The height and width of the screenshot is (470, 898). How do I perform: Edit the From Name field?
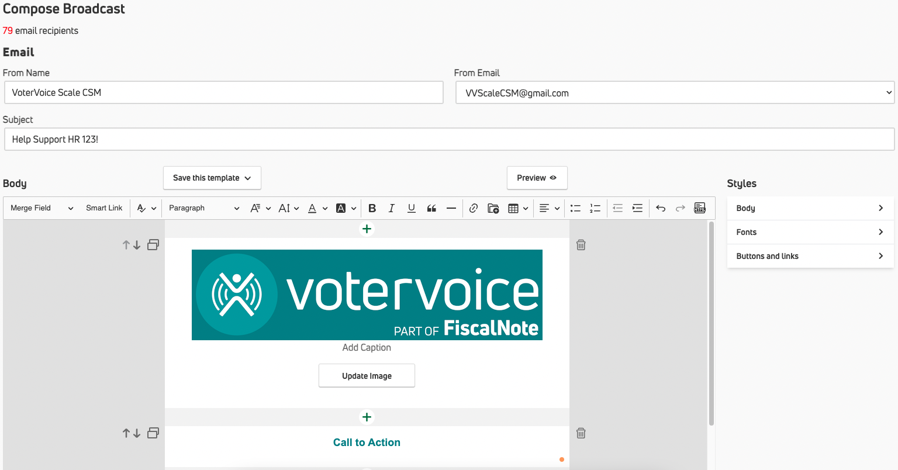224,92
